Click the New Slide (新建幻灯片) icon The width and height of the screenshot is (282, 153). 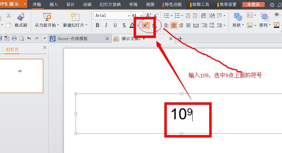[75, 17]
